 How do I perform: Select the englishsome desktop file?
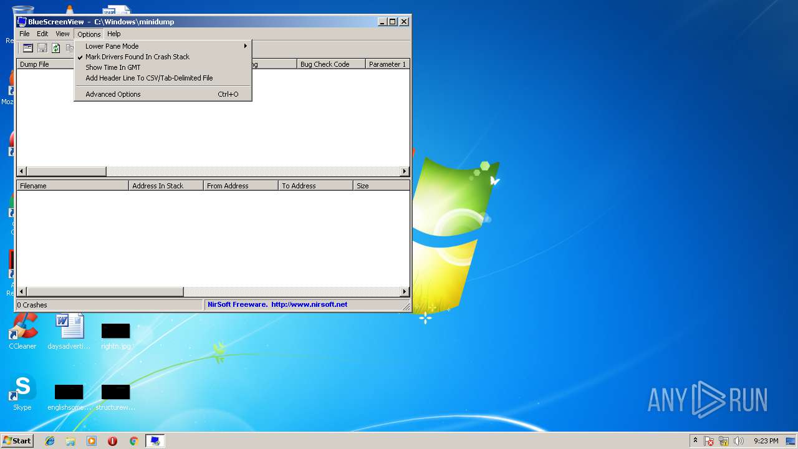click(x=69, y=397)
